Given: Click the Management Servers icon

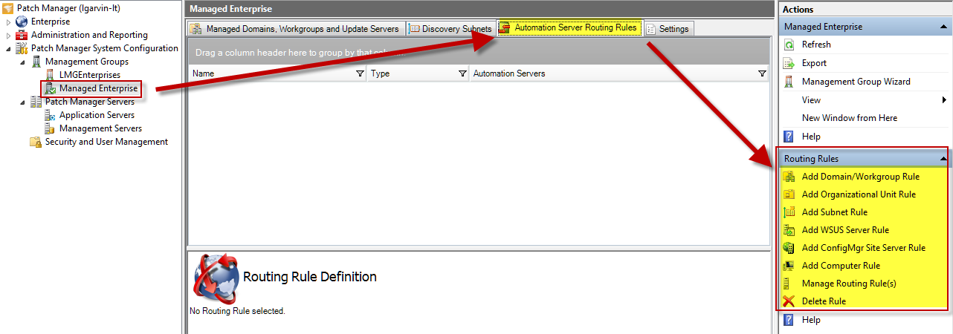Looking at the screenshot, I should [x=50, y=128].
